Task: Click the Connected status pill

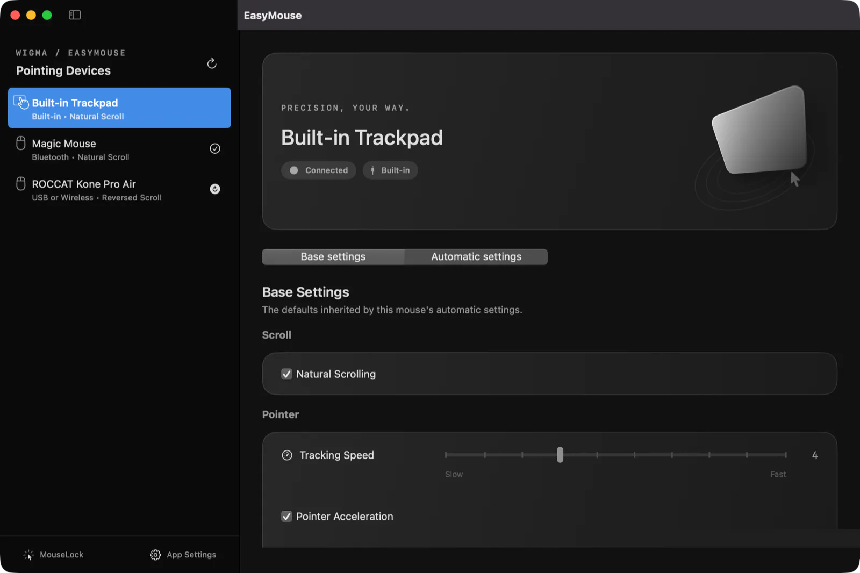Action: (x=319, y=170)
